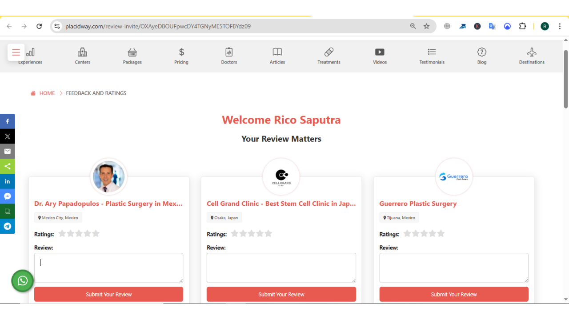Go to the Doctors navigation section
Viewport: 569px width, 320px height.
coord(229,56)
